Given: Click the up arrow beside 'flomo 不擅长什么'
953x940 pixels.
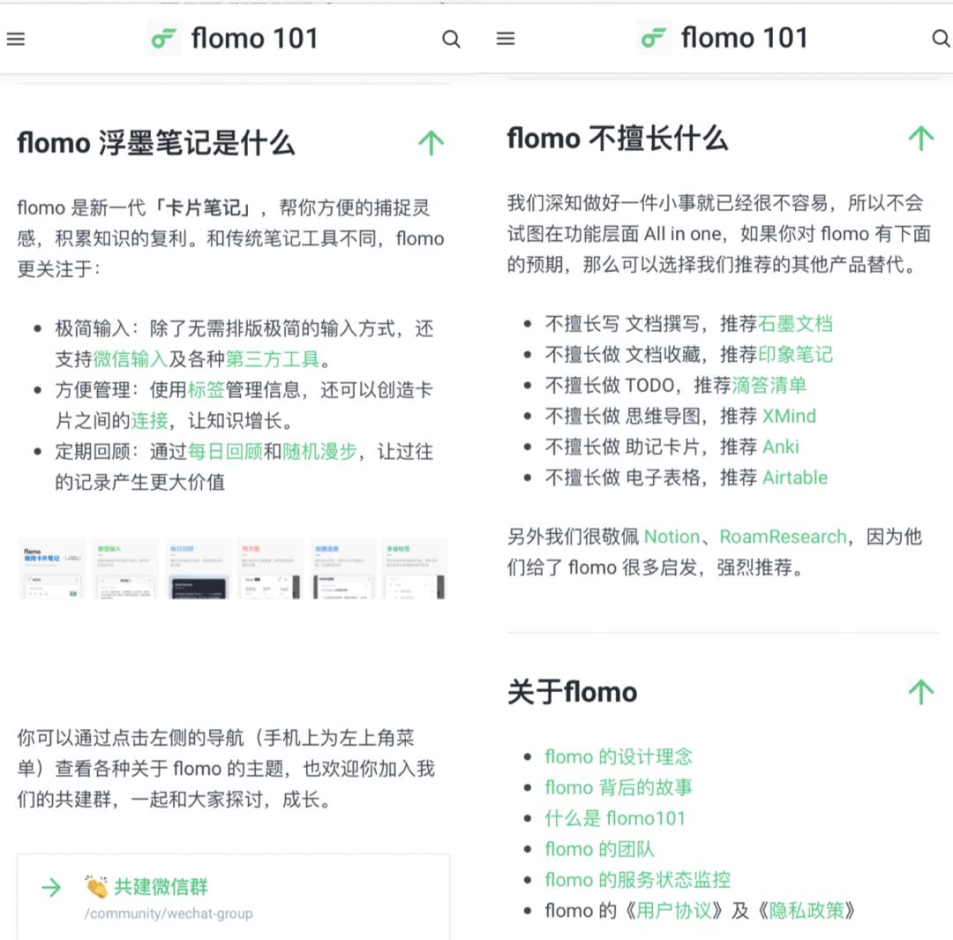Looking at the screenshot, I should coord(920,139).
